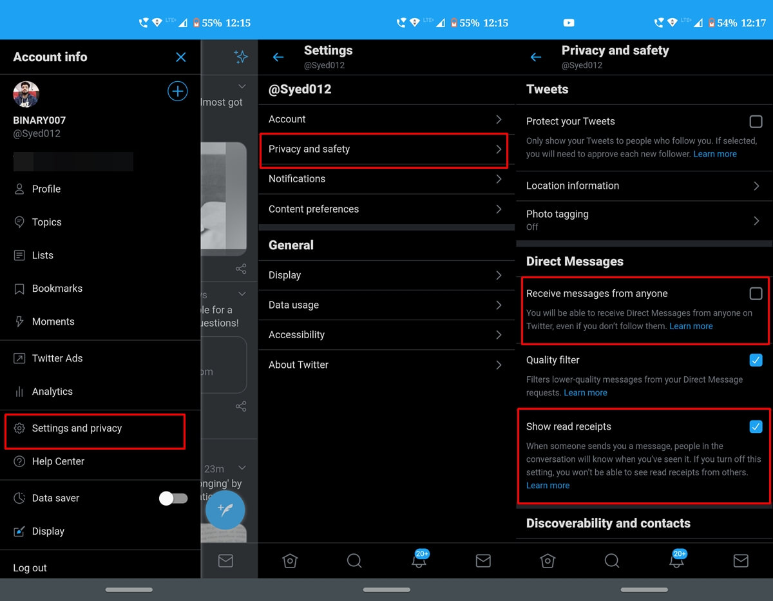The width and height of the screenshot is (773, 601).
Task: Expand the options chevron on the 23m tweet
Action: tap(242, 468)
